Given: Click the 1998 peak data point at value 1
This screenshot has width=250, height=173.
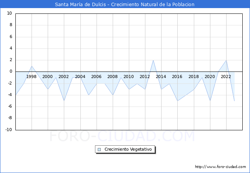Looking at the screenshot, I should click(32, 66).
